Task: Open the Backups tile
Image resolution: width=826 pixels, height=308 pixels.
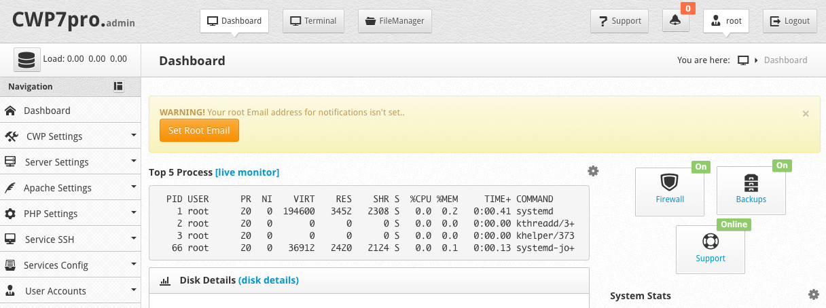Action: (x=751, y=191)
